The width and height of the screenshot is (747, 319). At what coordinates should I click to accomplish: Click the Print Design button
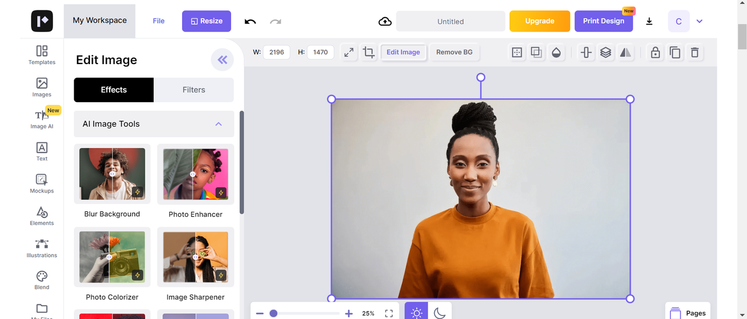[603, 21]
